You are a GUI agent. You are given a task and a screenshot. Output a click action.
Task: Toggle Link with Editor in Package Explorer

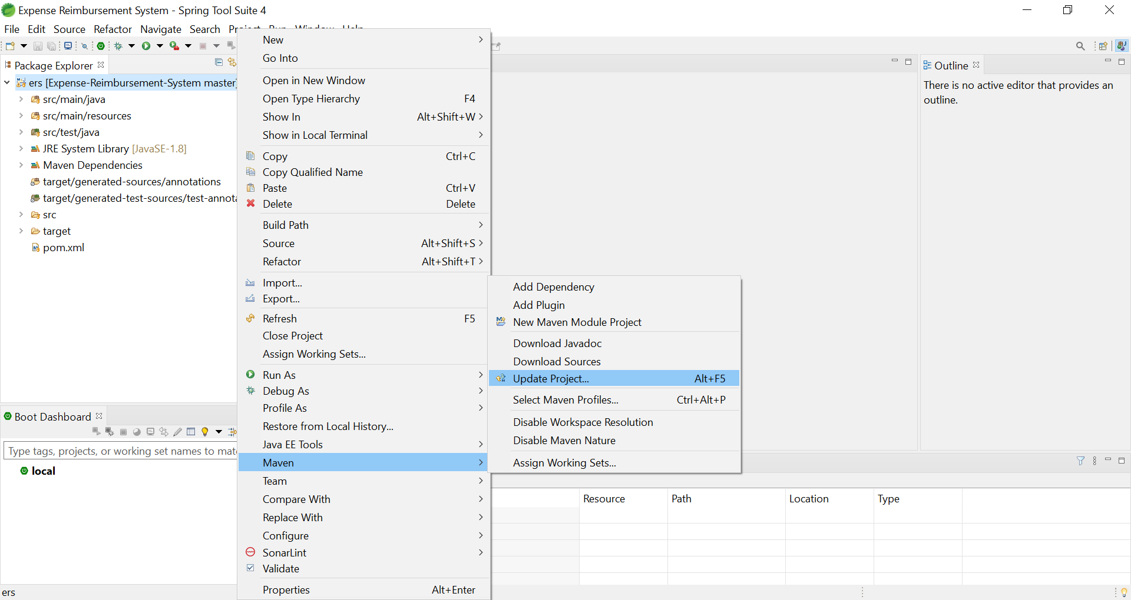tap(232, 62)
